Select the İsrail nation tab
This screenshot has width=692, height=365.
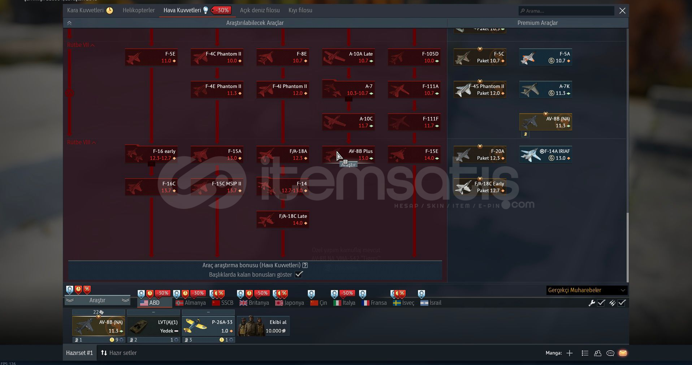coord(431,303)
